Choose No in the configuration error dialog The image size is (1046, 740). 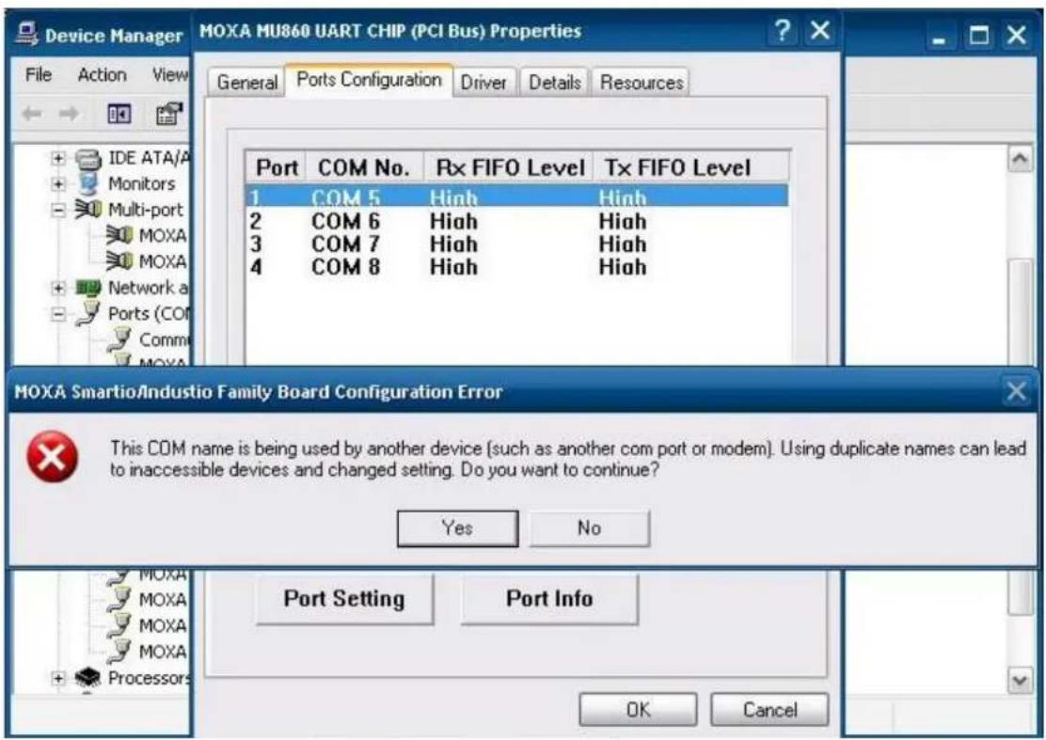point(589,528)
